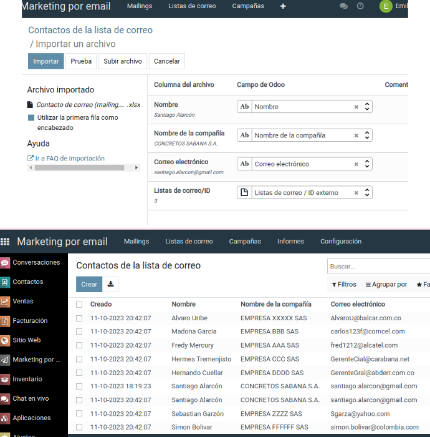Expand the Nombre field dropdown
Viewport: 430px width, 437px height.
tap(367, 107)
